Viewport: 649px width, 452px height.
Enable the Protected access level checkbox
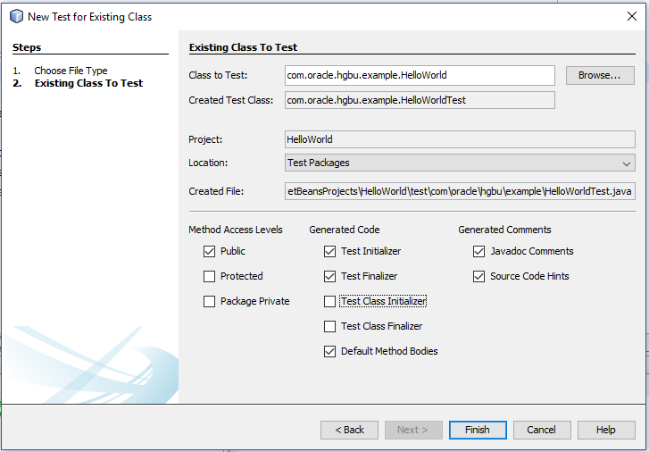210,277
